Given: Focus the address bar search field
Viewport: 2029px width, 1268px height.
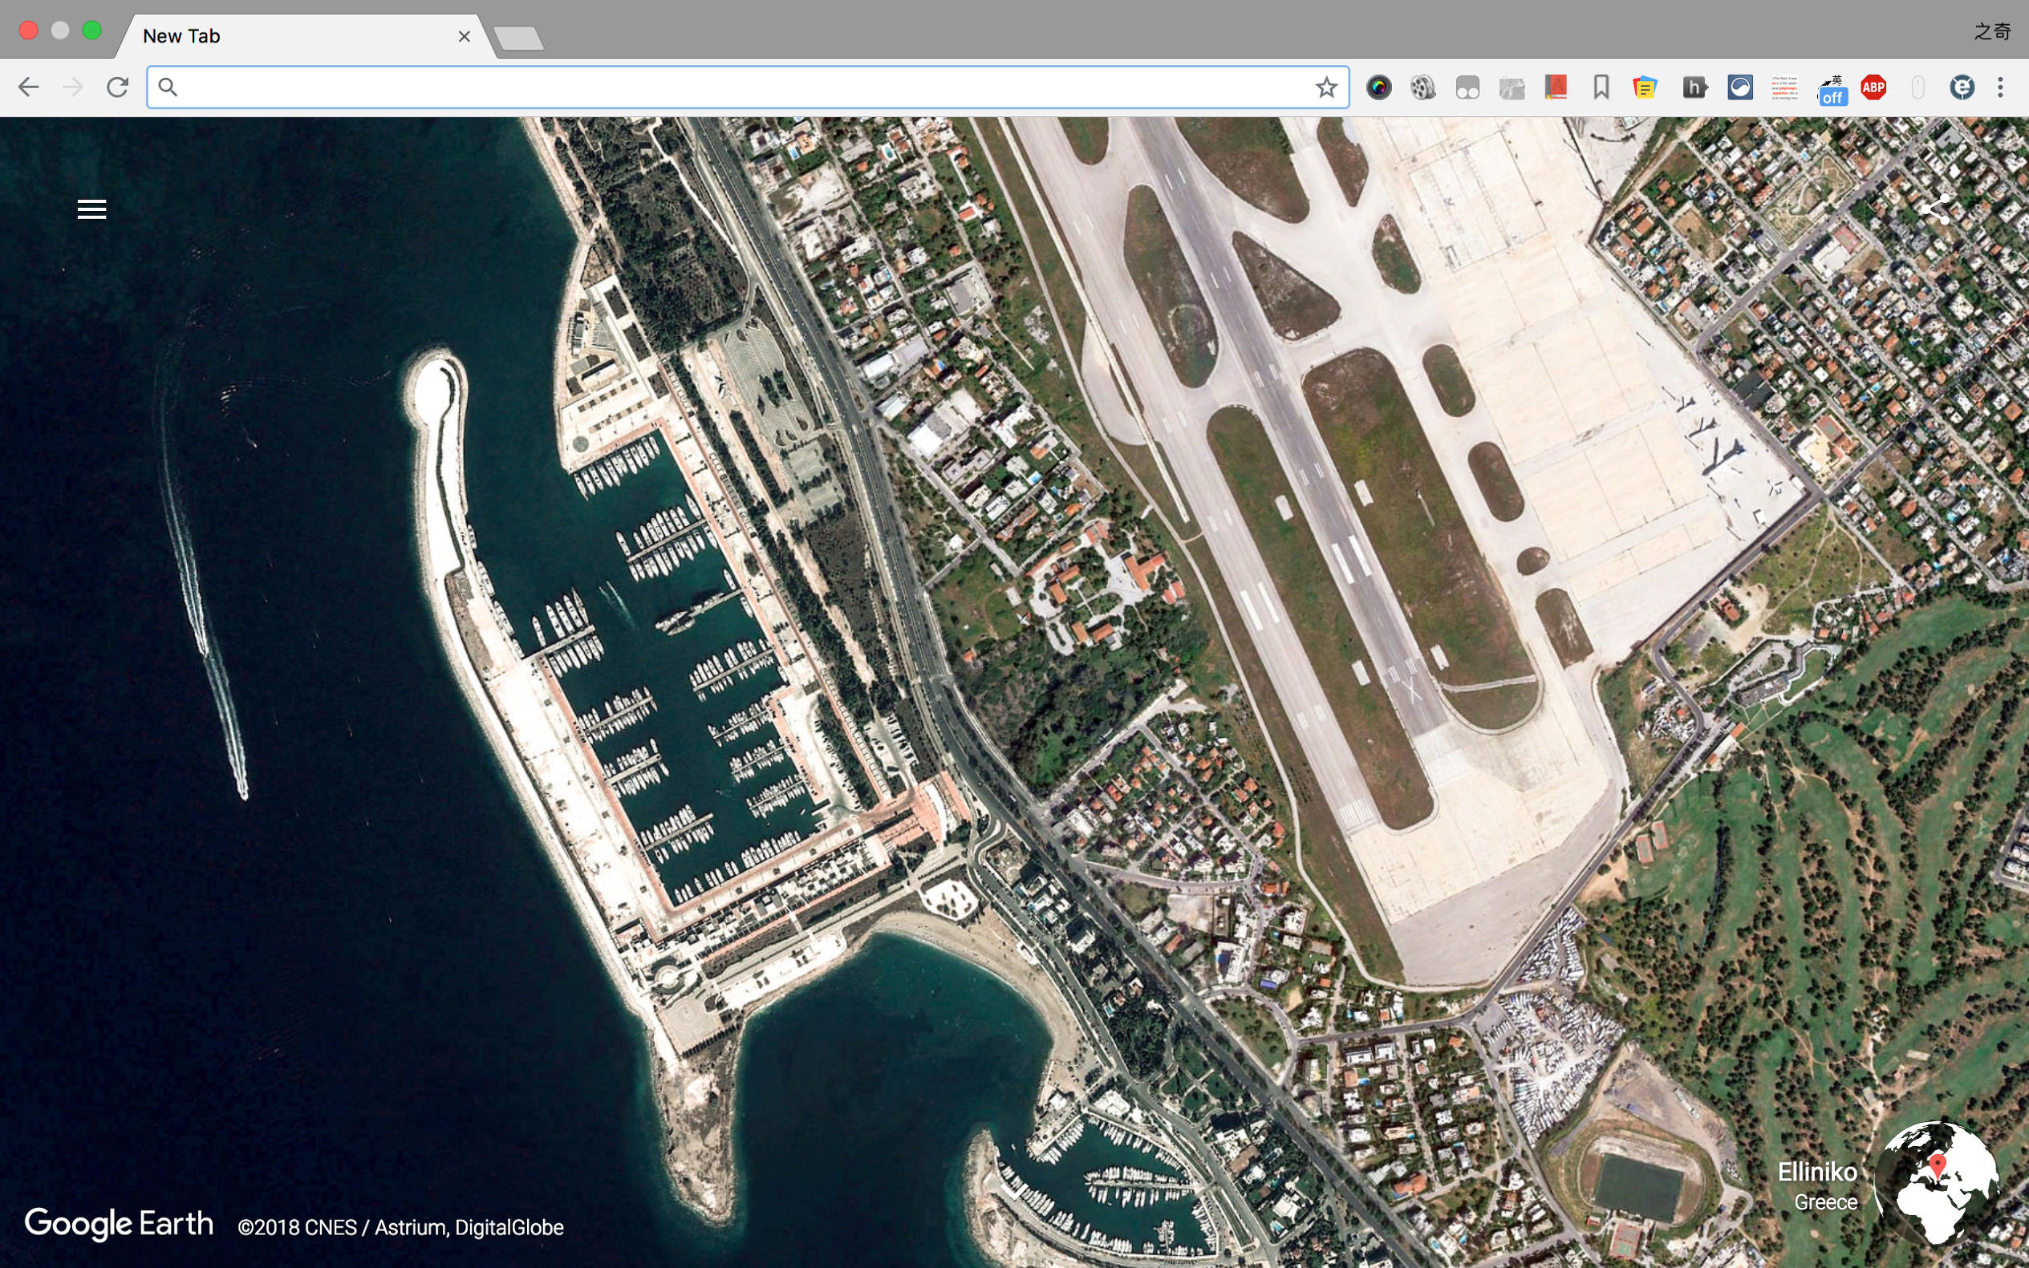Looking at the screenshot, I should [x=738, y=87].
